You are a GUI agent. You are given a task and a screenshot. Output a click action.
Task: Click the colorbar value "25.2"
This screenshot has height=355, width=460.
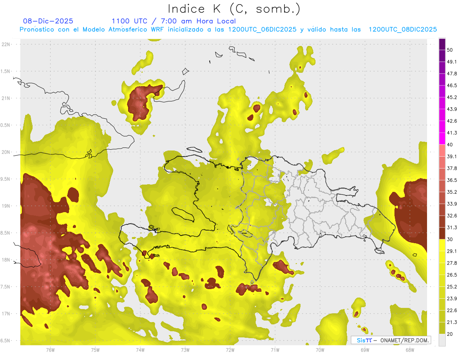pos(452,287)
